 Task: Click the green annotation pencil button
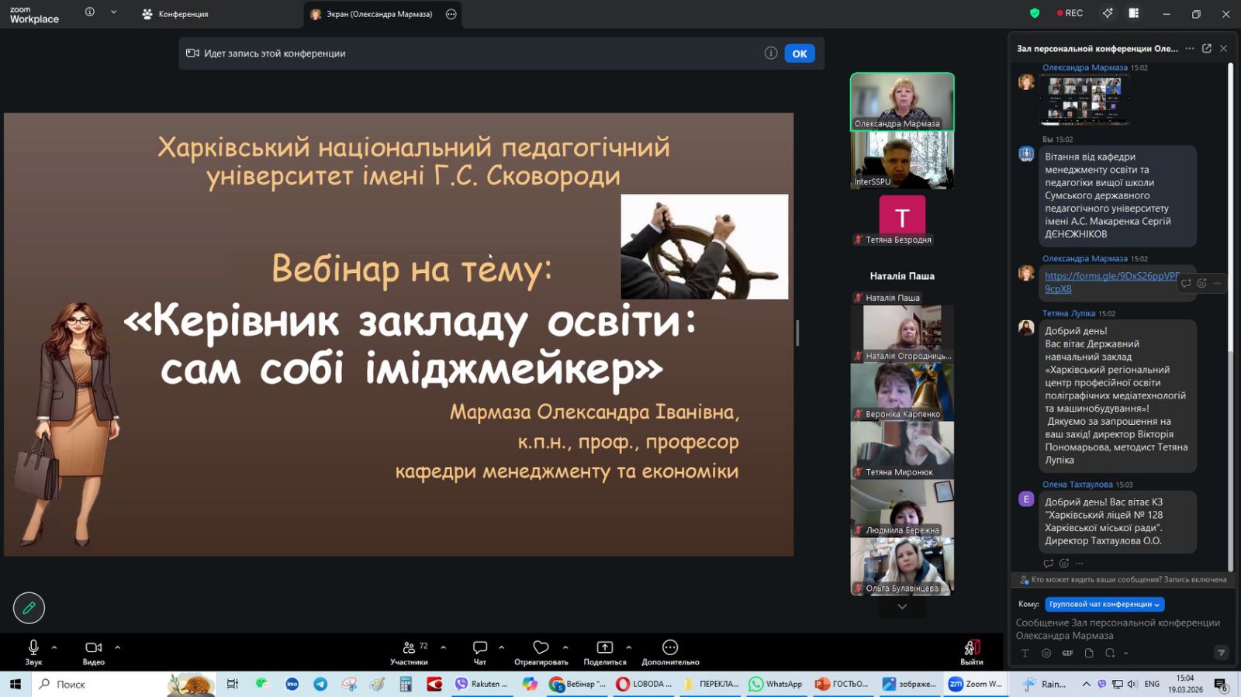29,608
